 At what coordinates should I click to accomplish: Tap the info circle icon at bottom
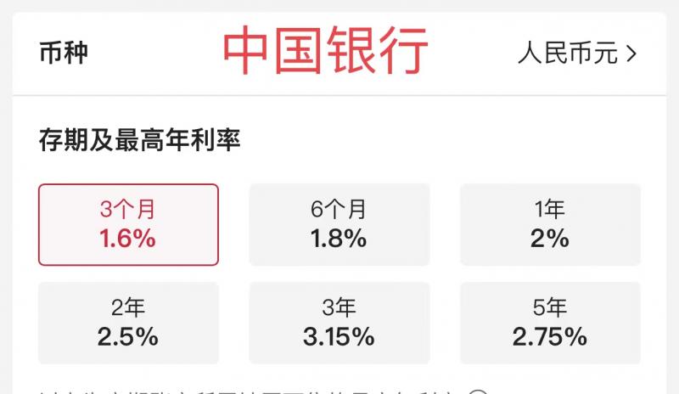478,391
